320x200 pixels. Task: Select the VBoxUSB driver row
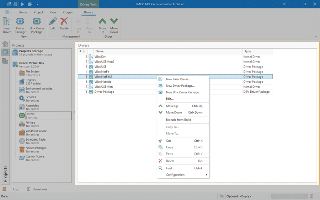pyautogui.click(x=175, y=67)
